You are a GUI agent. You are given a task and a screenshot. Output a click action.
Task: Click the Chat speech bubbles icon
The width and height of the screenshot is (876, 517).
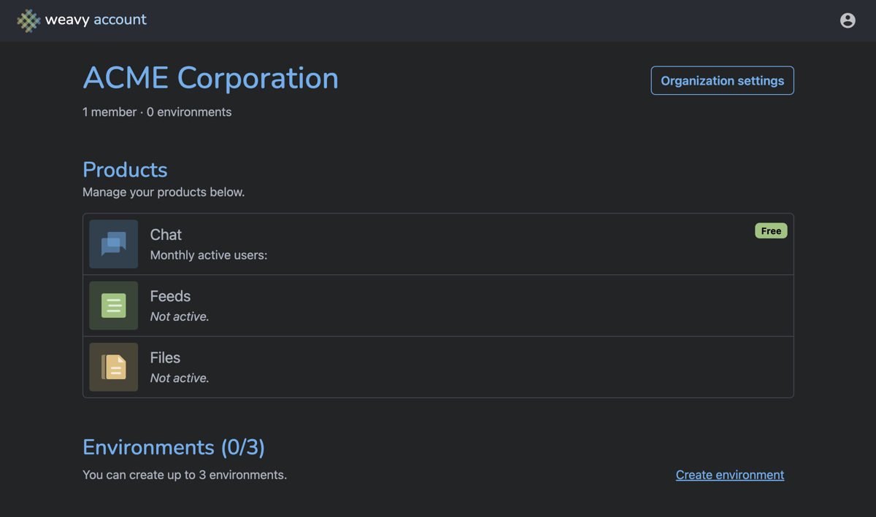pyautogui.click(x=114, y=244)
